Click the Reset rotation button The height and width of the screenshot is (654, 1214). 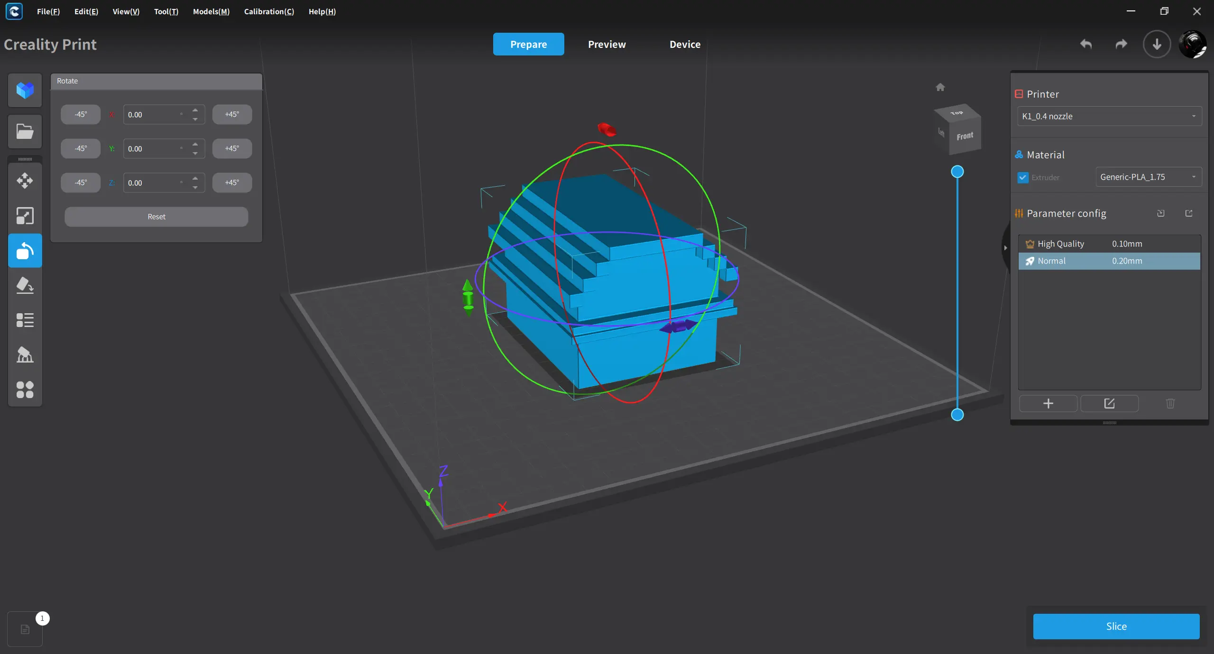156,217
